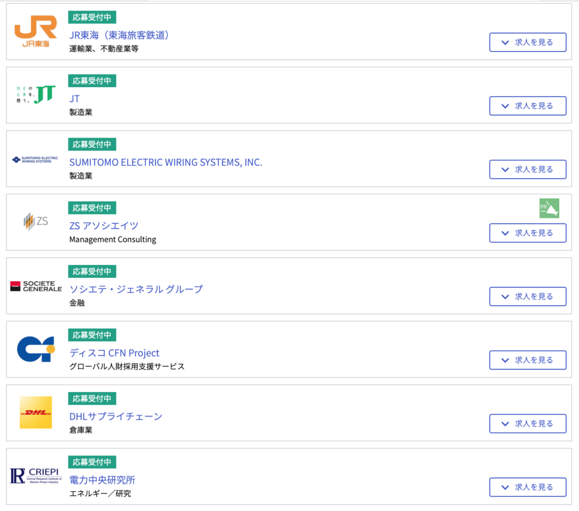Open ソシエテ・ジェネラル グループ link

(x=136, y=289)
